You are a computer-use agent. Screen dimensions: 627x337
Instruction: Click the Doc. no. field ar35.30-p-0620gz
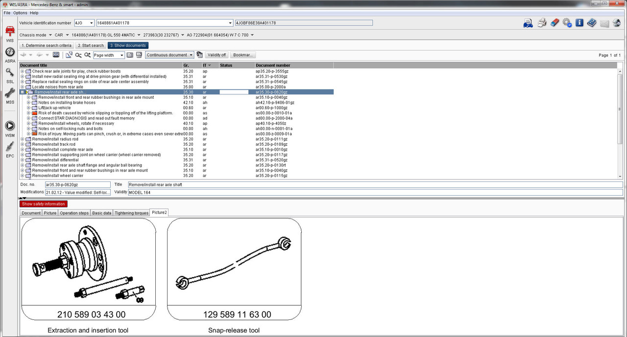(x=77, y=185)
